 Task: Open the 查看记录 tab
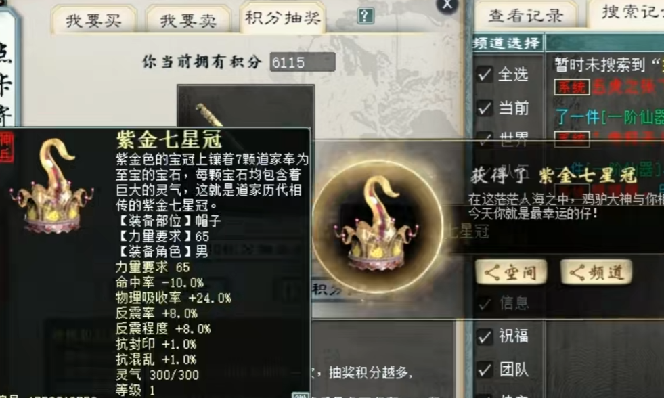[x=526, y=16]
